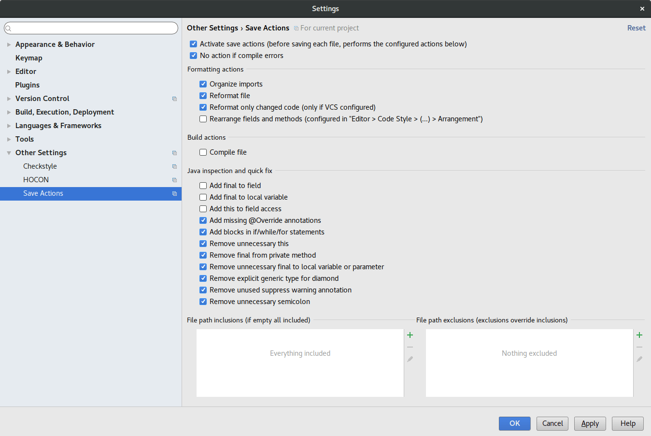The width and height of the screenshot is (651, 436).
Task: Toggle Remove final from private method
Action: pyautogui.click(x=203, y=255)
